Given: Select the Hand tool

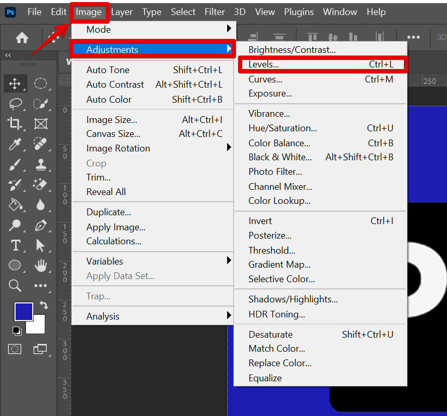Looking at the screenshot, I should 41,266.
